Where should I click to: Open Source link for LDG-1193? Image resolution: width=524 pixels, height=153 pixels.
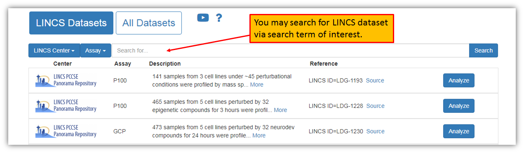click(375, 80)
